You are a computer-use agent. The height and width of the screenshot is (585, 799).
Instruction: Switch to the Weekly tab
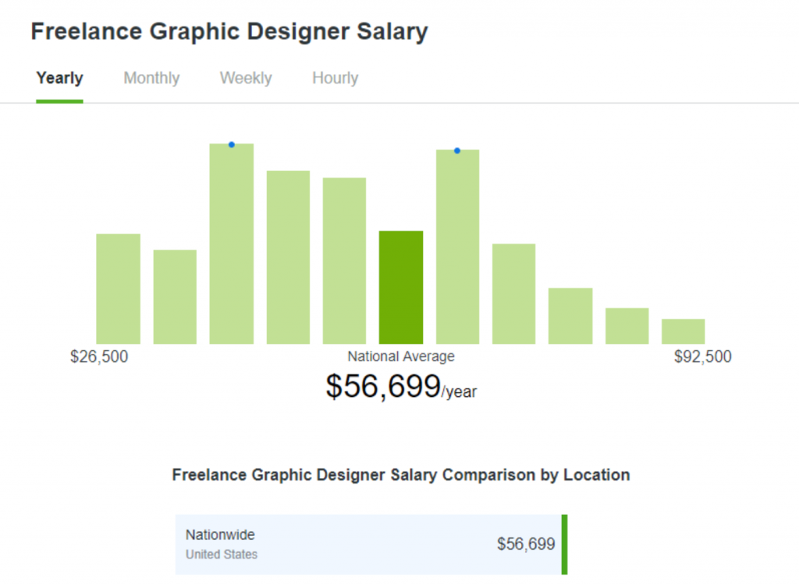245,78
